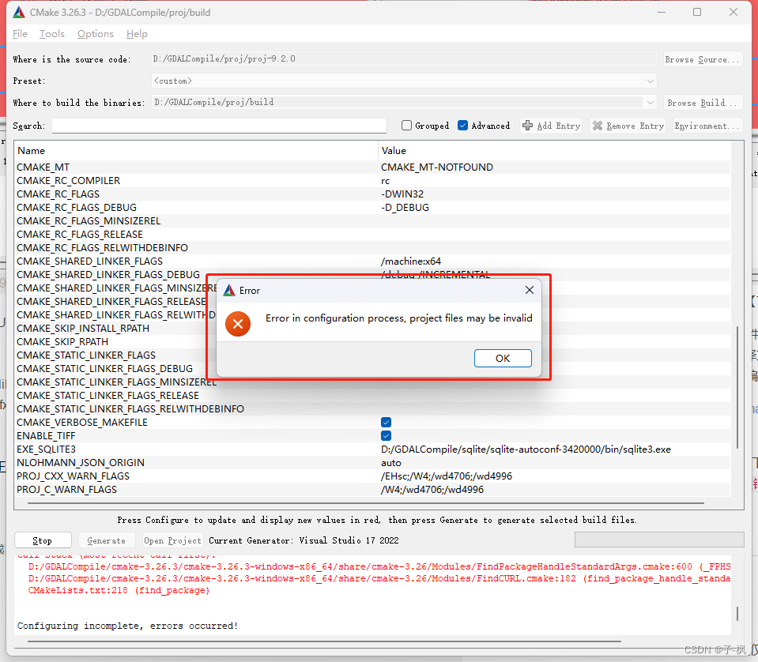The image size is (758, 662).
Task: Click the Add Entry plus icon
Action: click(526, 125)
